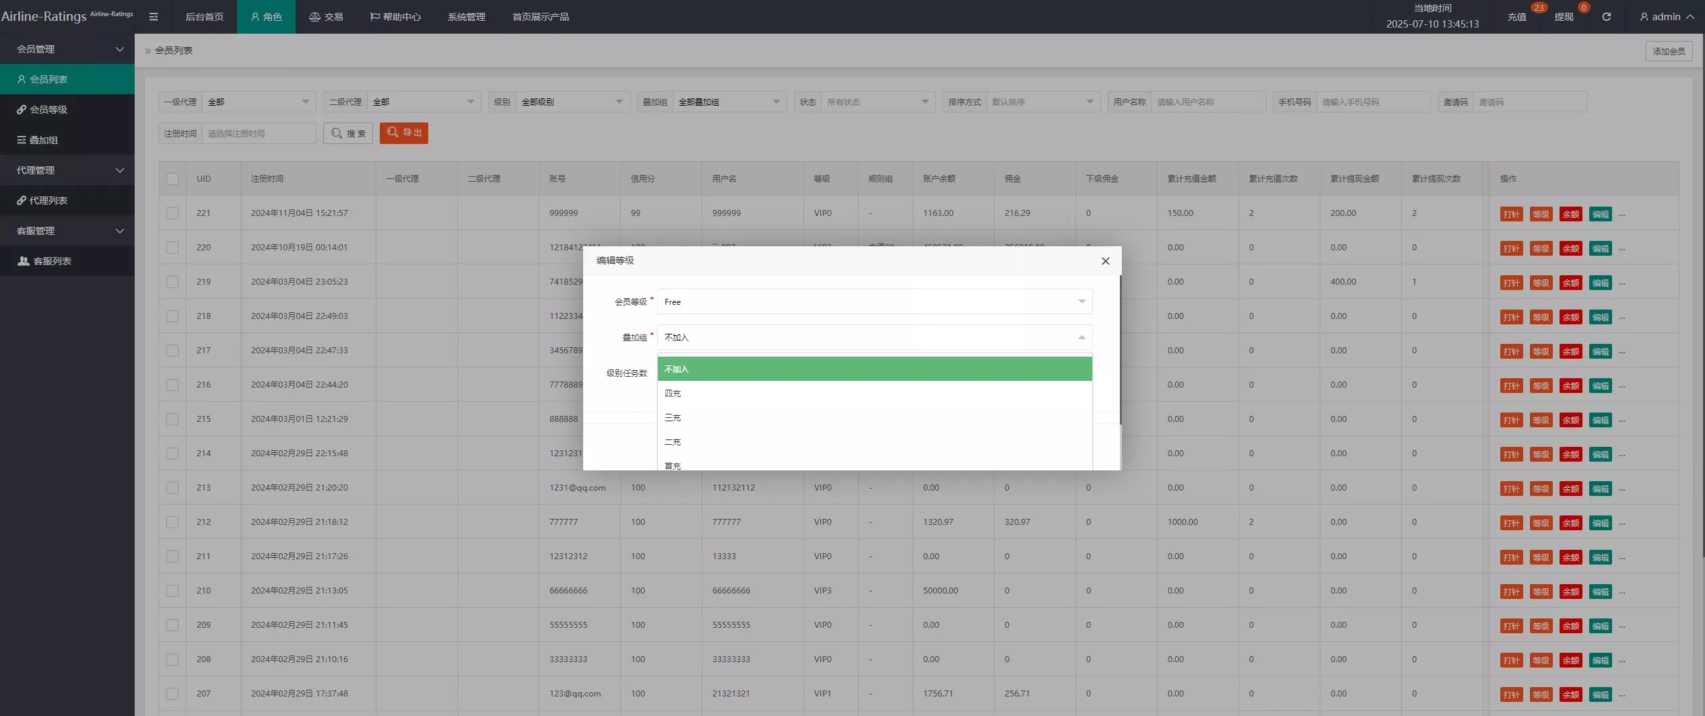The height and width of the screenshot is (716, 1705).
Task: Open 会员等级 in the sidebar
Action: click(x=48, y=110)
